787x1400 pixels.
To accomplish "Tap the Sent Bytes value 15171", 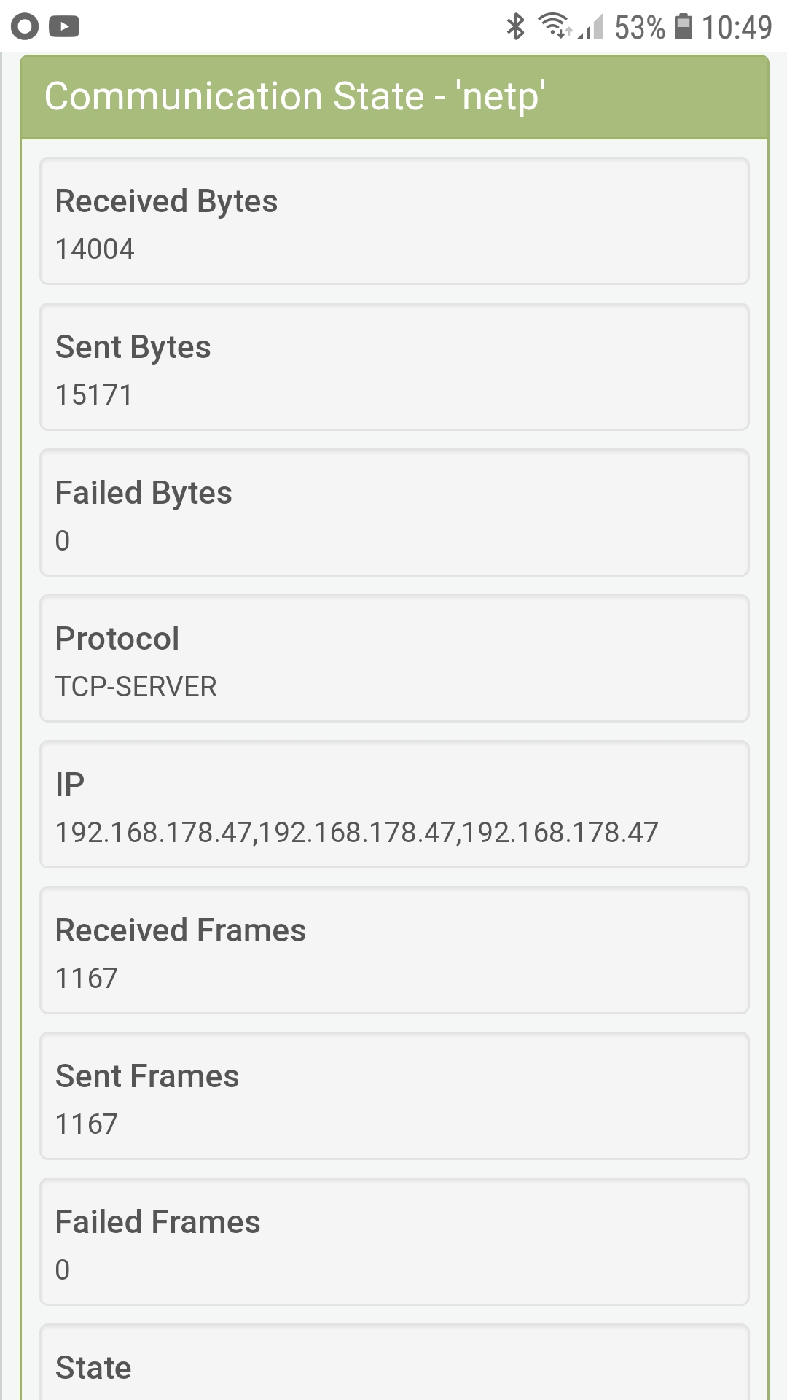I will 94,395.
